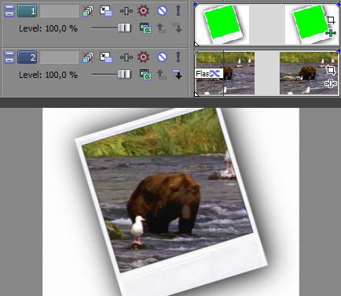Open Event FX on green clip

(331, 33)
